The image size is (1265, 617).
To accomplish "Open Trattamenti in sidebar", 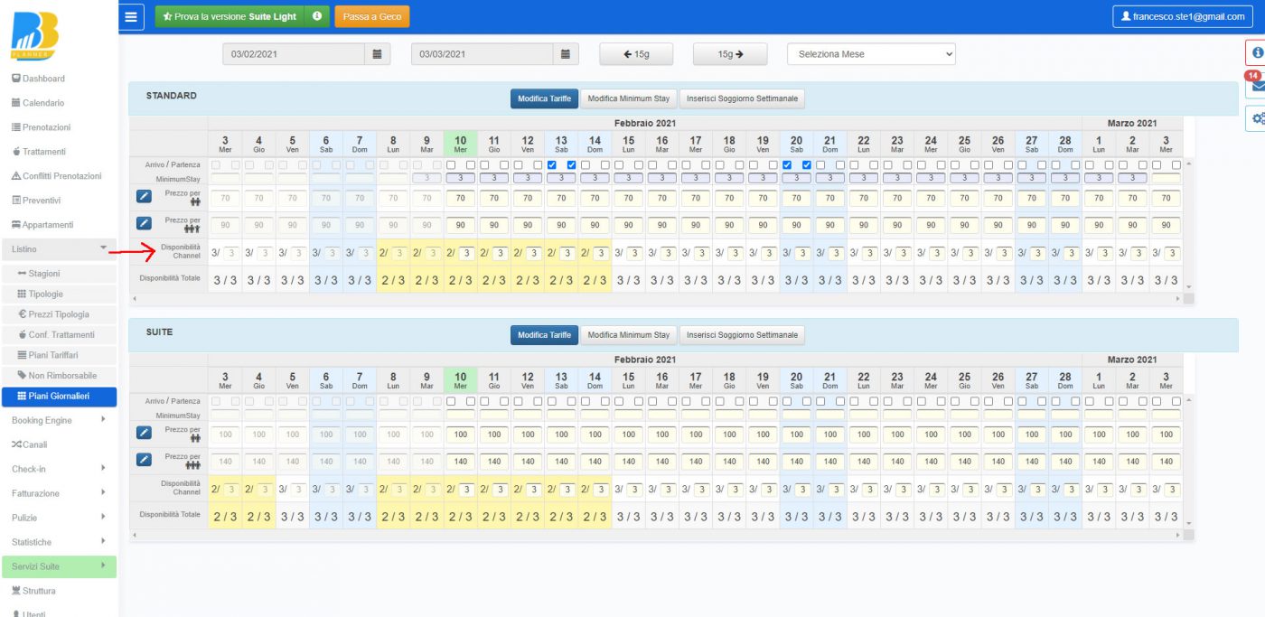I will [39, 152].
